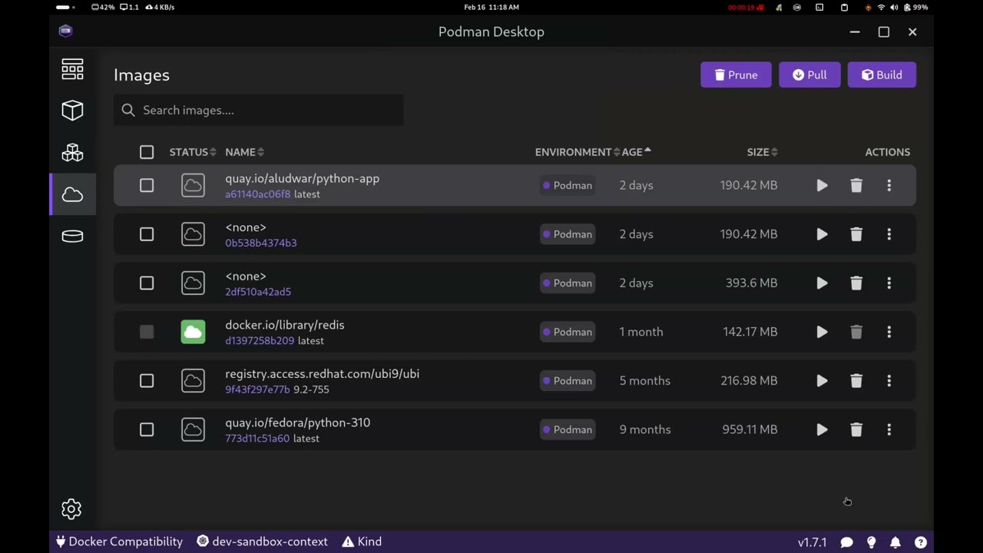983x553 pixels.
Task: Open the docker.io/library/redis image name
Action: click(284, 325)
